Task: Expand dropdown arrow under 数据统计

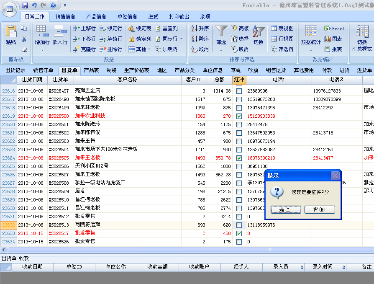Action: click(311, 50)
